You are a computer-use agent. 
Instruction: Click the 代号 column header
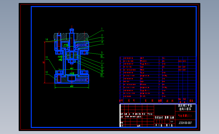(131, 101)
